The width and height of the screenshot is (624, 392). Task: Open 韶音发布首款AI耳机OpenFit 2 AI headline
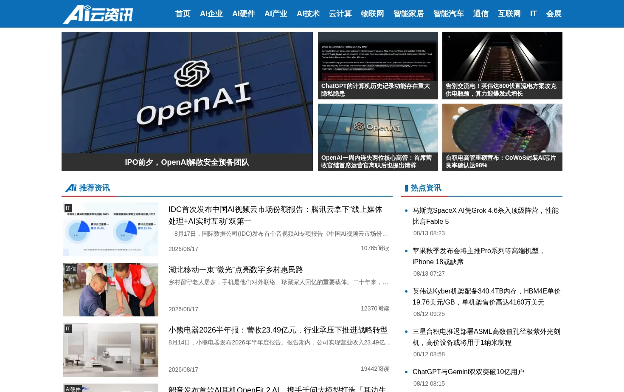pyautogui.click(x=277, y=389)
